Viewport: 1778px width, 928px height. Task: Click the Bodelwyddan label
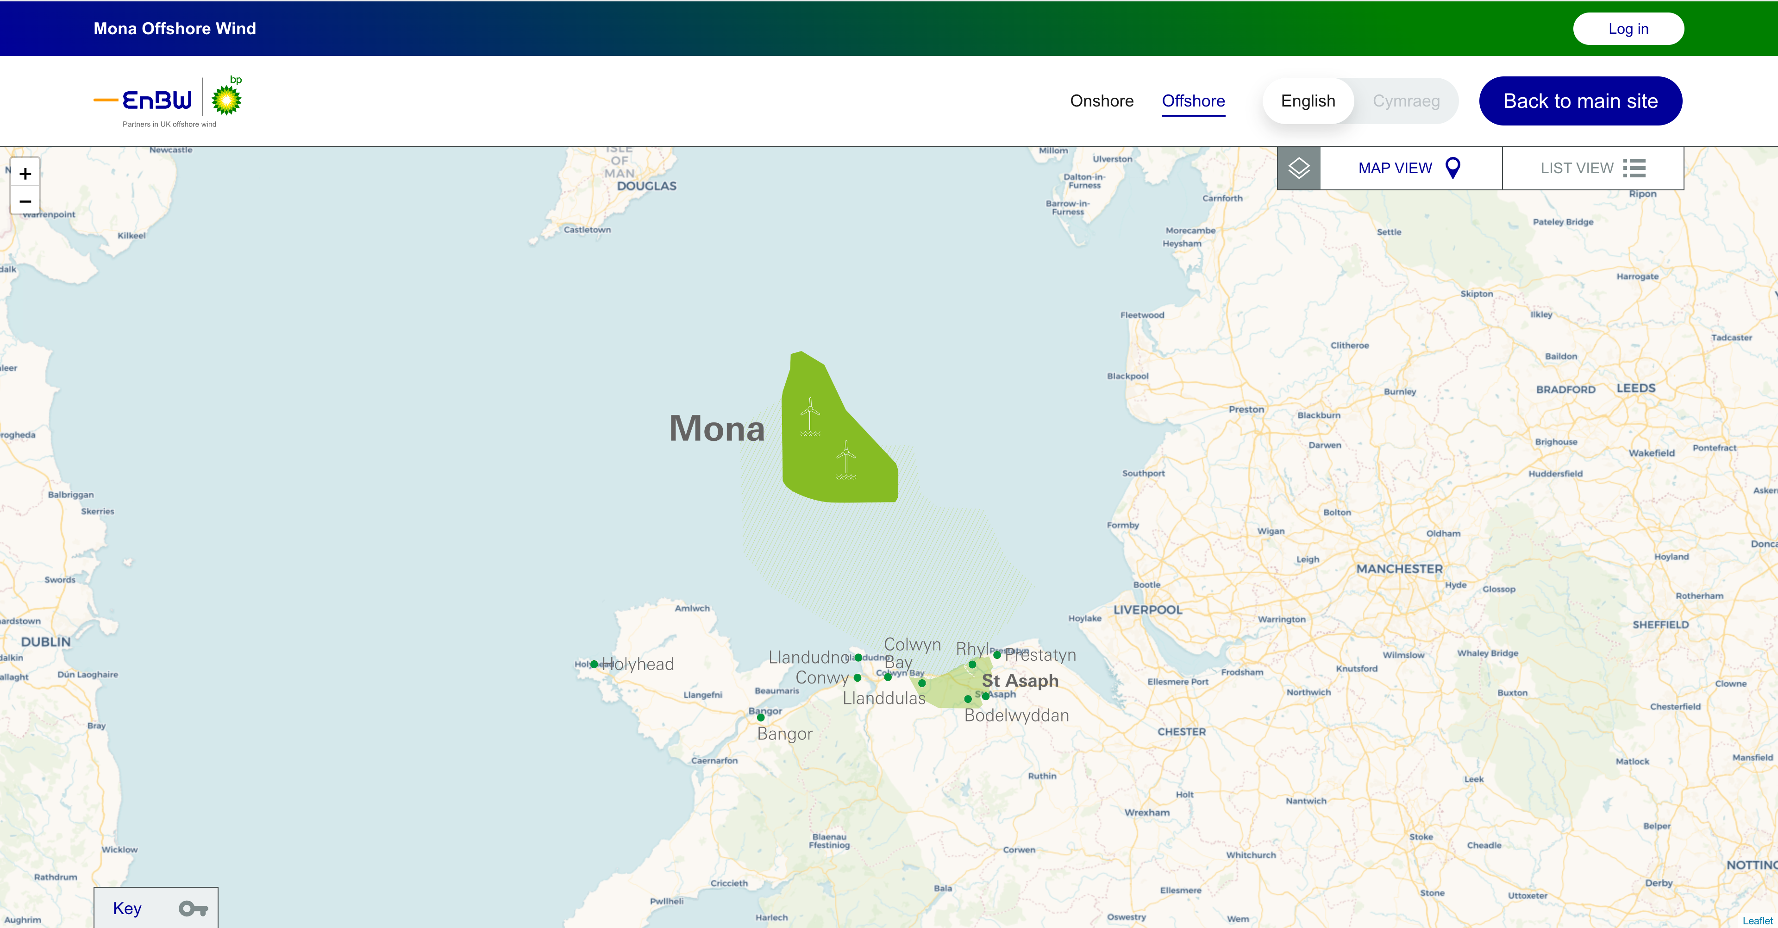click(x=1017, y=715)
